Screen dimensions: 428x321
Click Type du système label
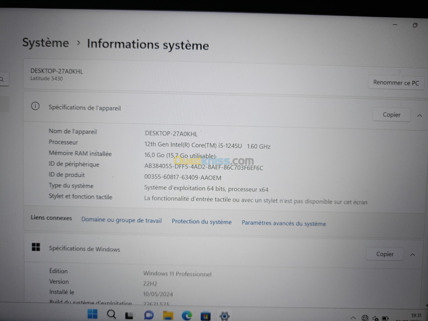pos(71,186)
